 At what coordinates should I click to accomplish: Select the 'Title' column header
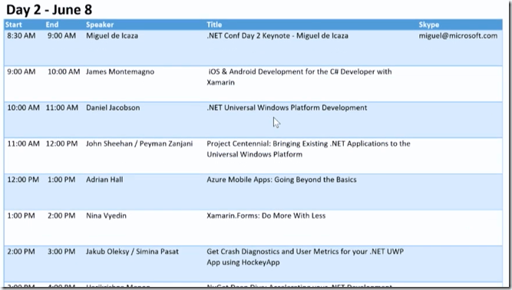click(214, 25)
